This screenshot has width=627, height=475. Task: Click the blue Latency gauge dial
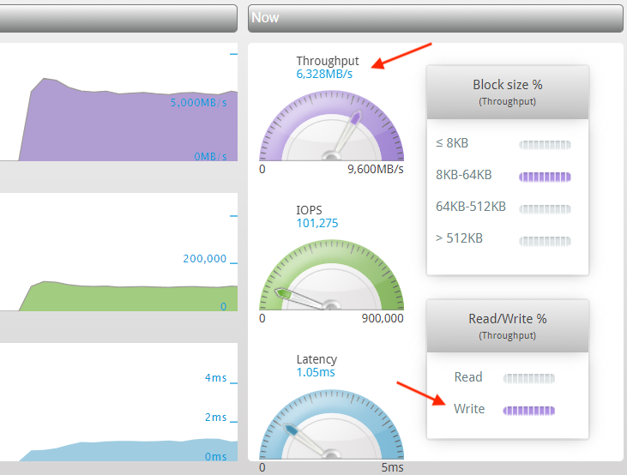coord(331,424)
